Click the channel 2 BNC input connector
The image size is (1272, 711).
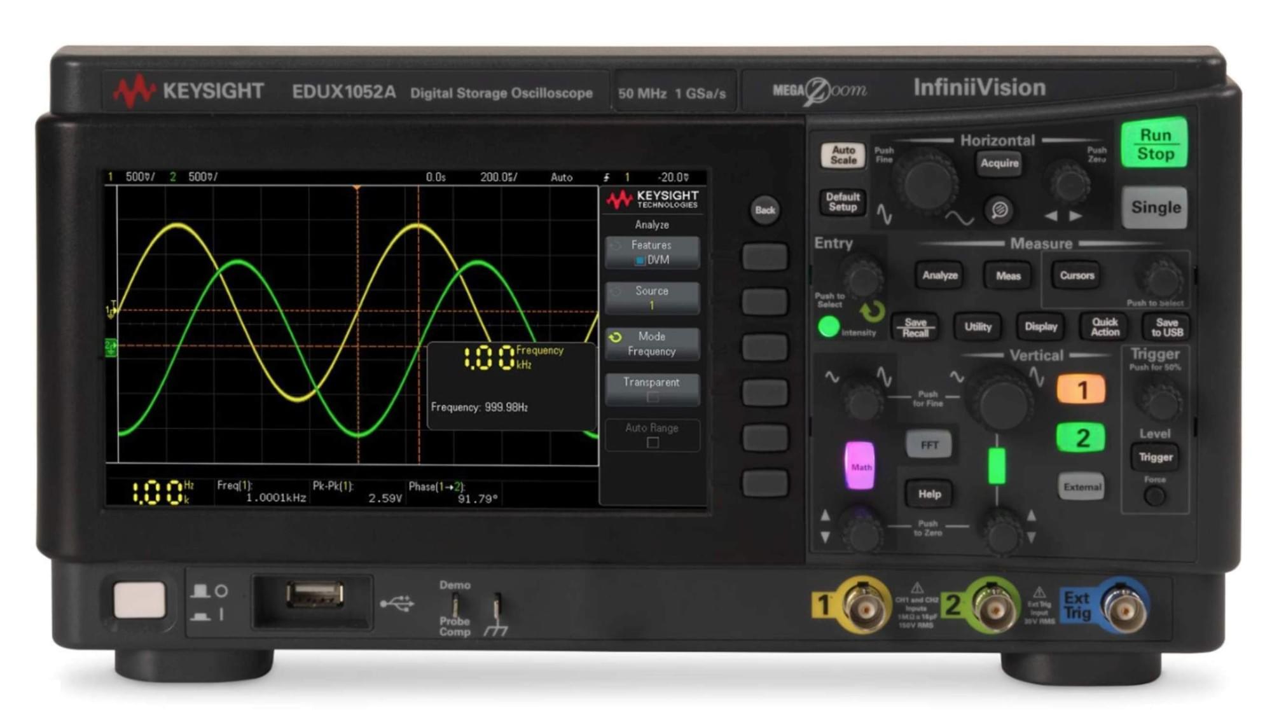994,607
